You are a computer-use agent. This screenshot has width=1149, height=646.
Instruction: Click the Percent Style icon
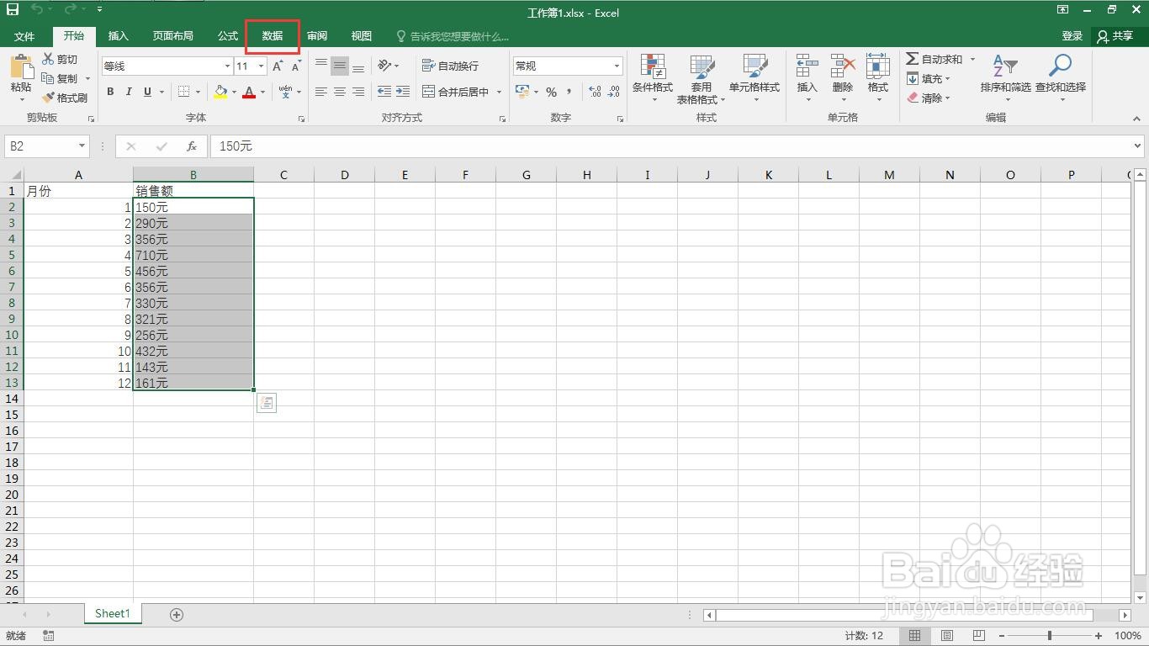pos(551,92)
